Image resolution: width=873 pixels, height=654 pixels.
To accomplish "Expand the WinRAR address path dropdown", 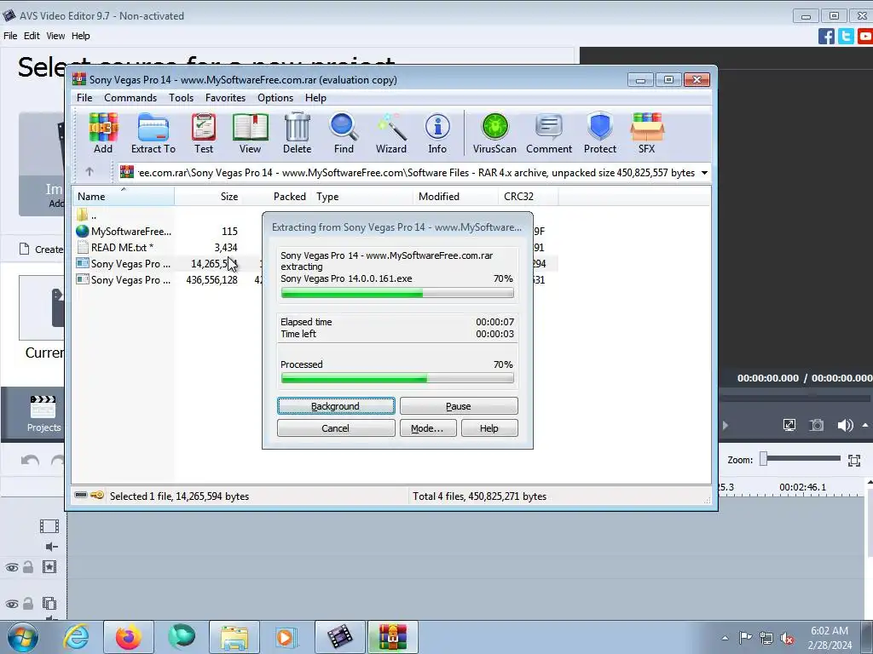I will pos(704,172).
